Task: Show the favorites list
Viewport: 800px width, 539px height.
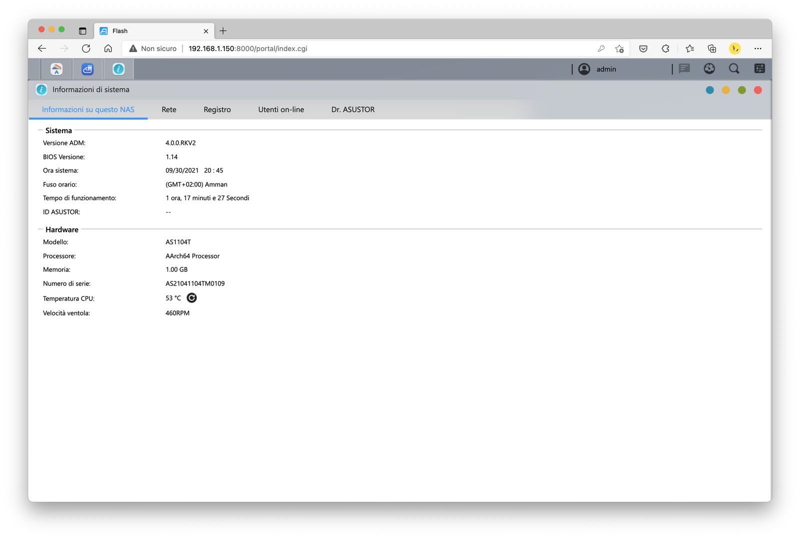Action: [690, 48]
